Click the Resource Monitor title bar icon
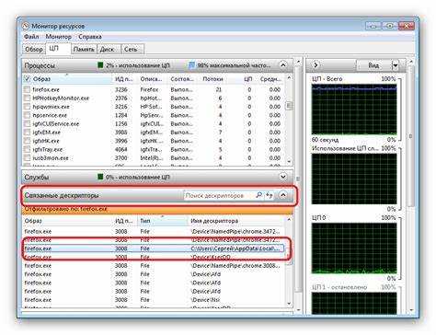The height and width of the screenshot is (335, 436). coord(26,26)
